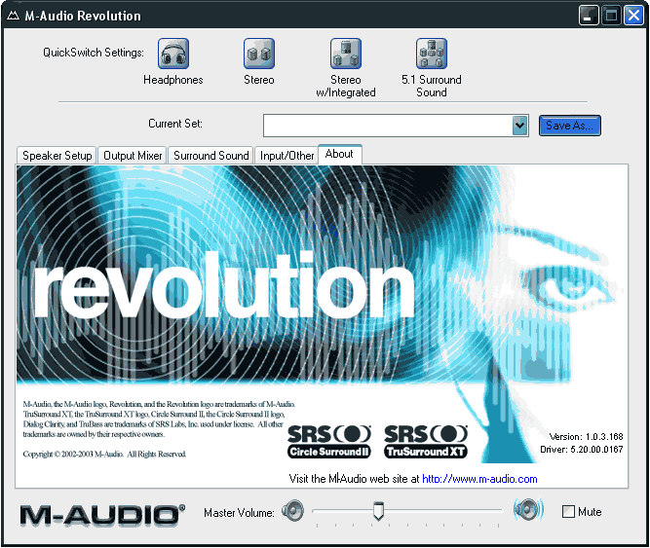Click the QuickSwitch Settings label
650x548 pixels.
[x=94, y=53]
